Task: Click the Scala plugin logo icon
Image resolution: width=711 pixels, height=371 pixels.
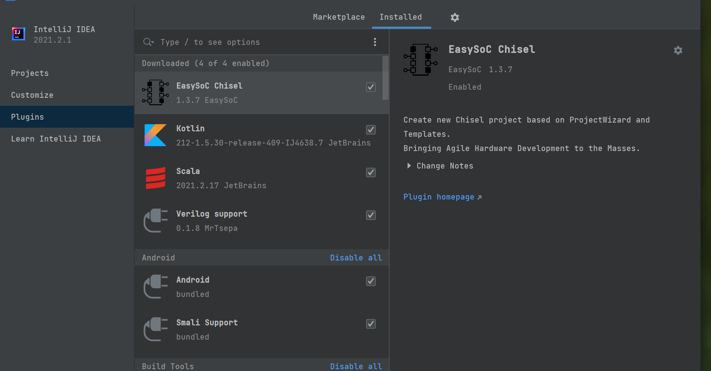Action: [155, 178]
